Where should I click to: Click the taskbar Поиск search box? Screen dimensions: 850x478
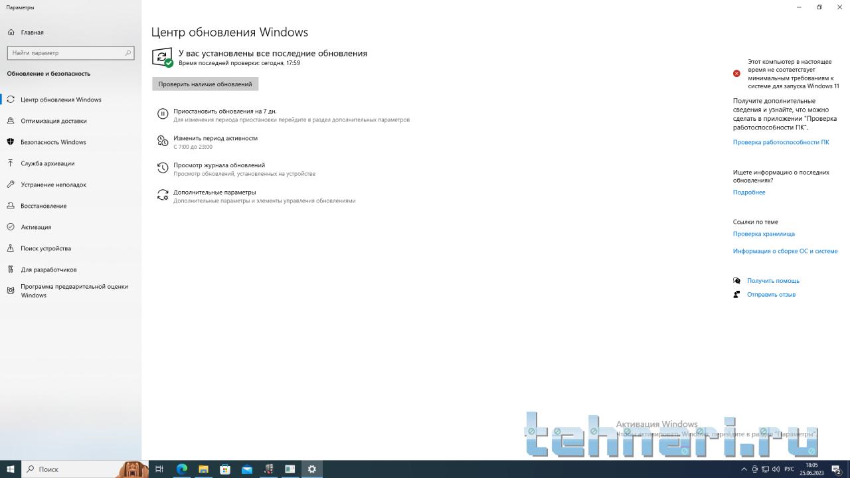85,469
